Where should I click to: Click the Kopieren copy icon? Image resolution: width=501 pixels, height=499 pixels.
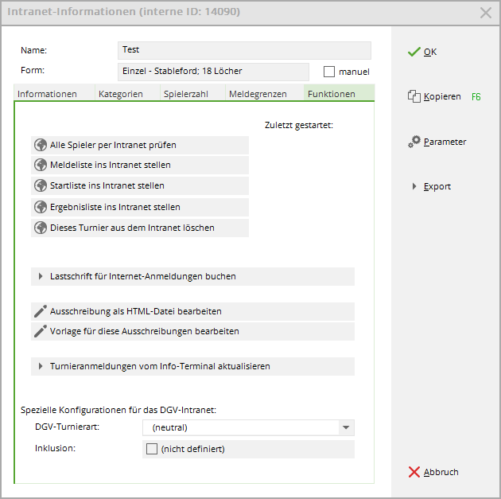point(414,96)
